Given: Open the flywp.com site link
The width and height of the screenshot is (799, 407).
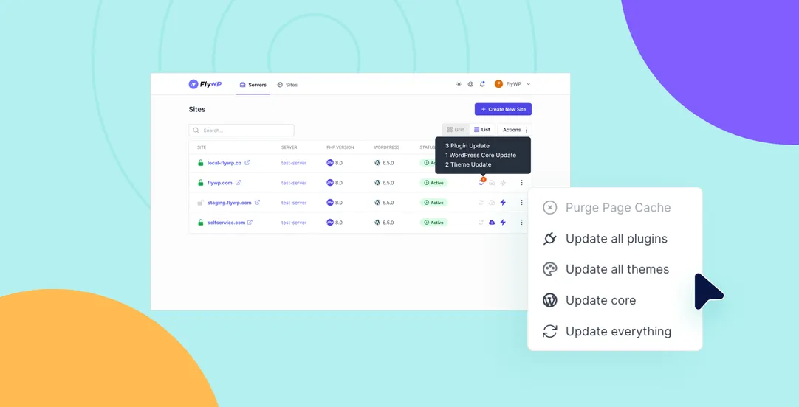Looking at the screenshot, I should [219, 183].
